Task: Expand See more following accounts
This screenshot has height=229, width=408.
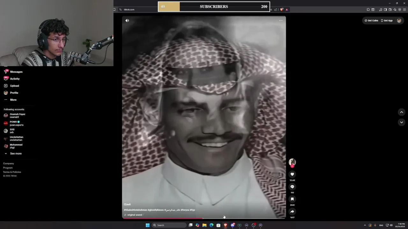Action: (13, 154)
